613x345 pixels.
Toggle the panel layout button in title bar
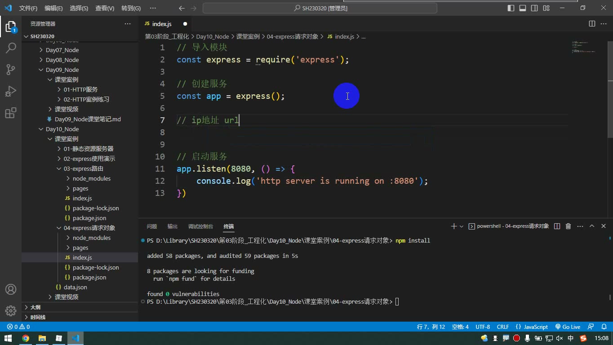point(523,8)
